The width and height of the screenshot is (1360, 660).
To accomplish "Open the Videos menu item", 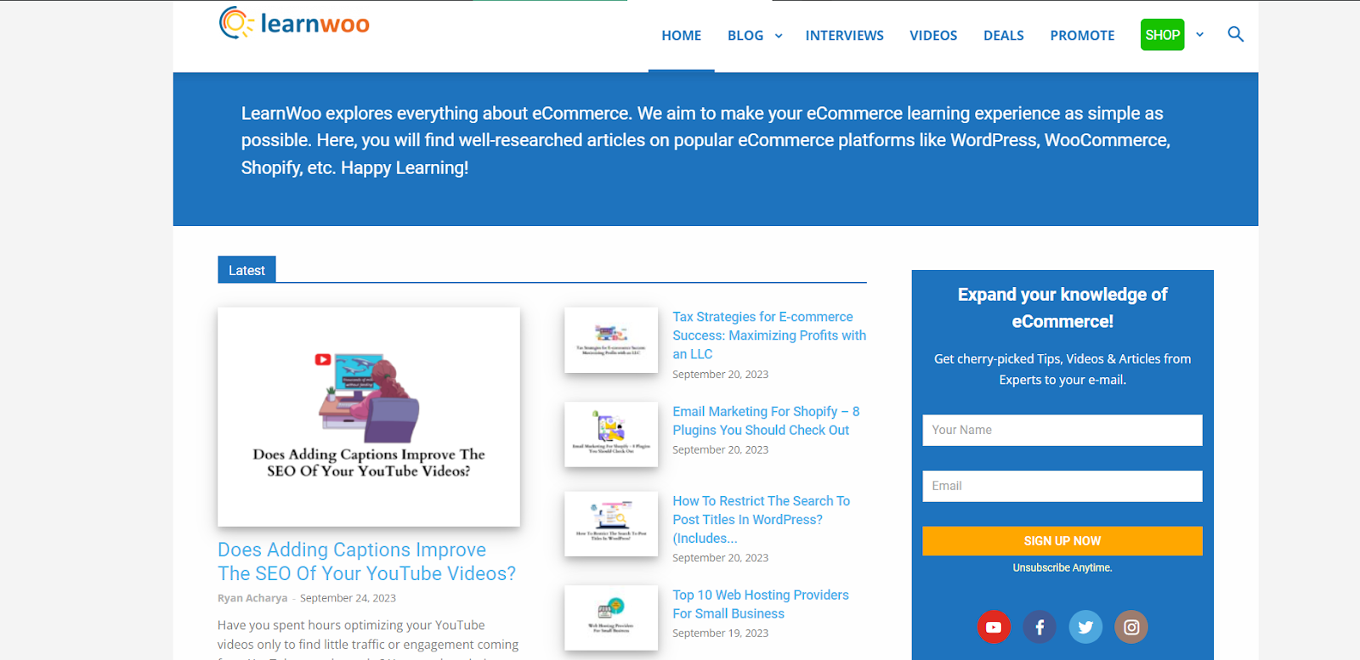I will (x=933, y=36).
